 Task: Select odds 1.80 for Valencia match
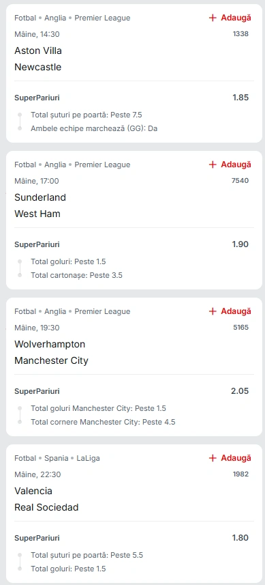[240, 538]
